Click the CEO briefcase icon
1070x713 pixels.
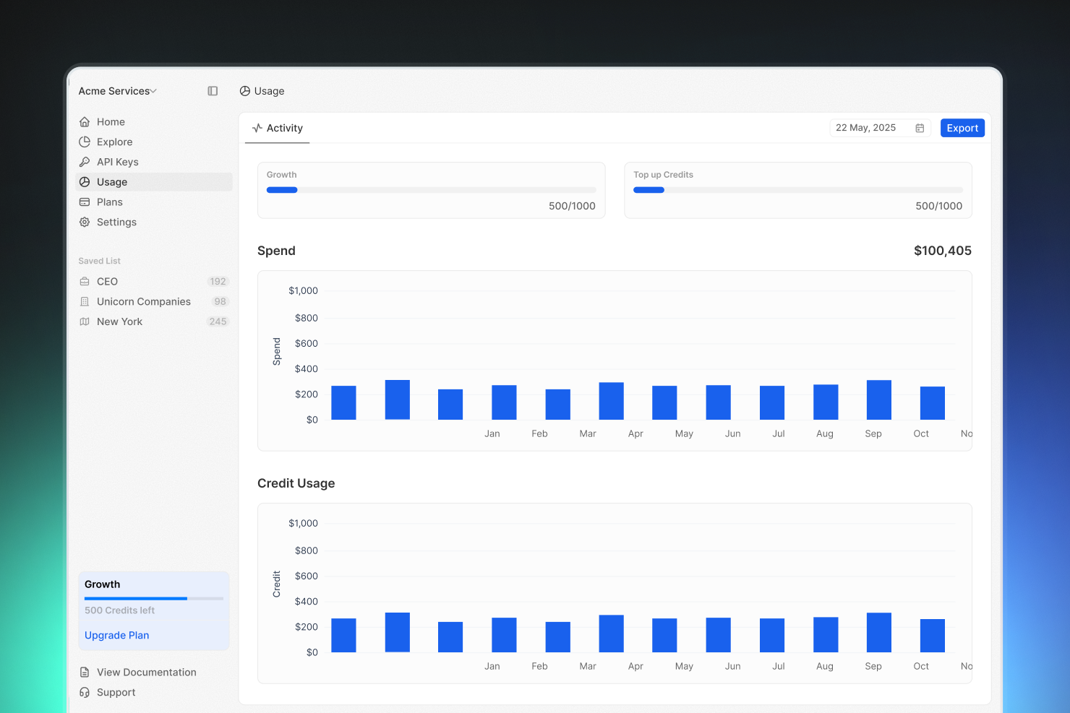click(x=85, y=282)
